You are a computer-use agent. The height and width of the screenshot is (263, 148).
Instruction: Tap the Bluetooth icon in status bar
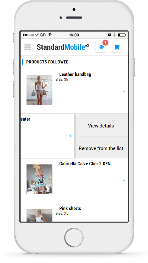click(114, 35)
